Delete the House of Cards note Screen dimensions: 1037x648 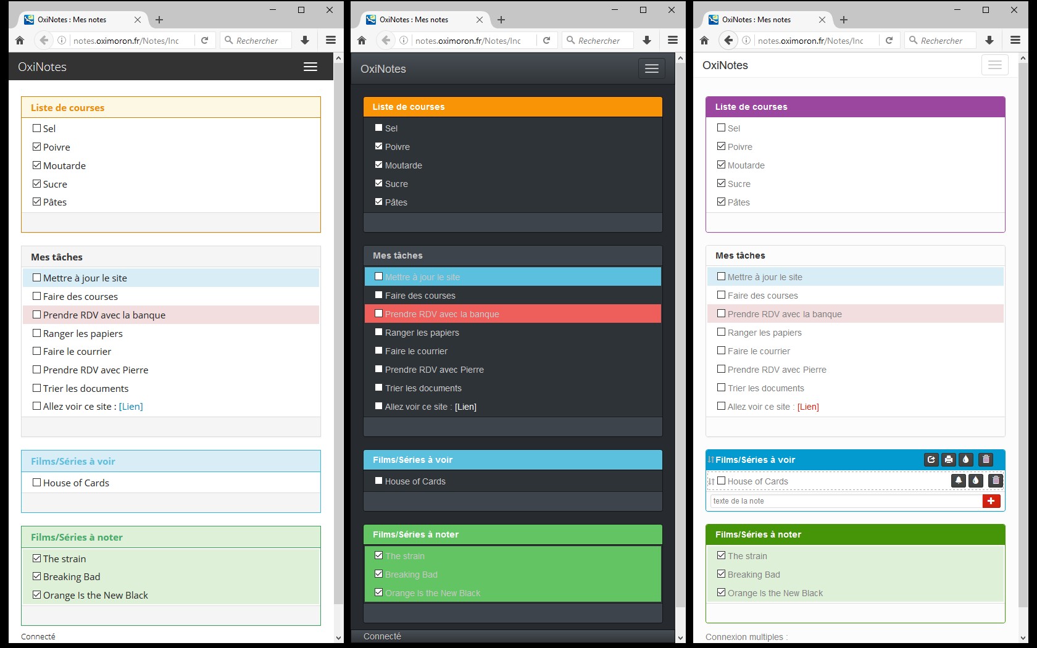(x=996, y=481)
